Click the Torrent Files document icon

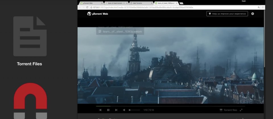[30, 36]
